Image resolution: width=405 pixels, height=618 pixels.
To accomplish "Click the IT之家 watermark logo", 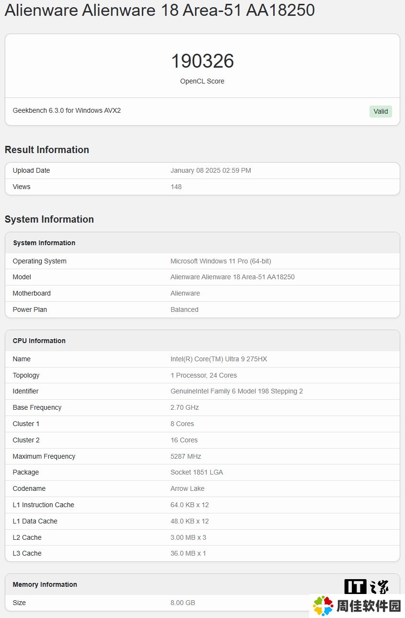I will click(x=367, y=586).
